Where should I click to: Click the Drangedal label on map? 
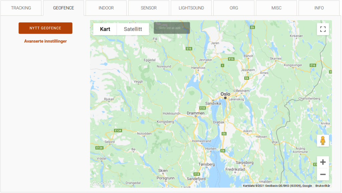coord(133,183)
